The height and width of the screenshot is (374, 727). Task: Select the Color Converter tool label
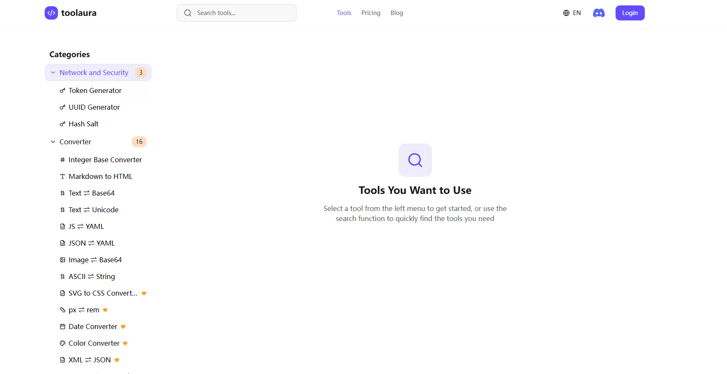coord(94,343)
